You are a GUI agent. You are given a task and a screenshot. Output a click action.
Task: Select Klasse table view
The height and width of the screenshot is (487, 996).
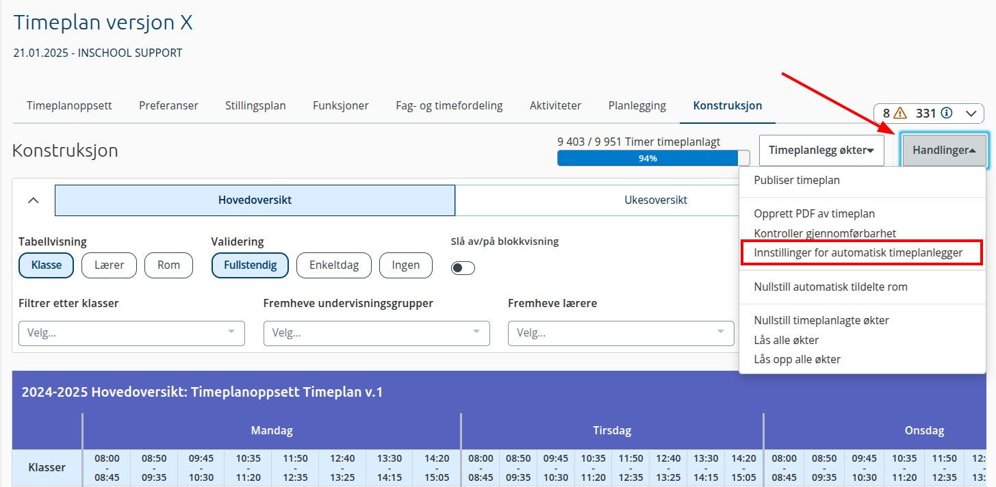(47, 265)
